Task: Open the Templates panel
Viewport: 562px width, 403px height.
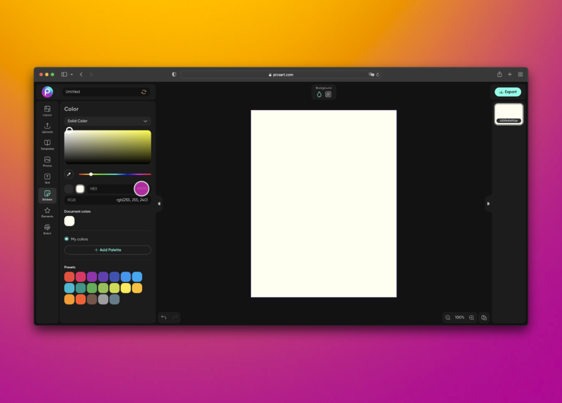Action: click(47, 144)
